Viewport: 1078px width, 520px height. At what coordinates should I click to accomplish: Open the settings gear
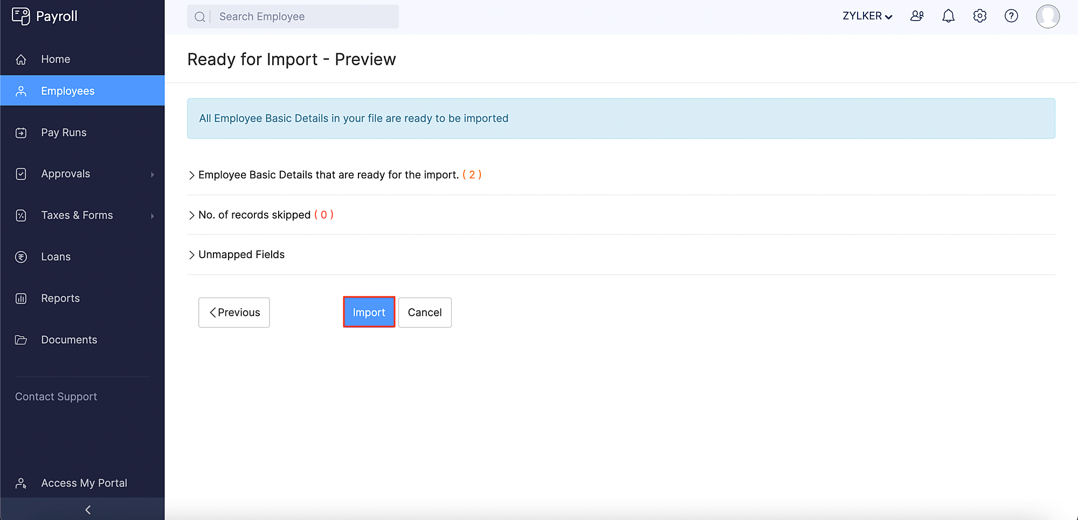(x=980, y=16)
